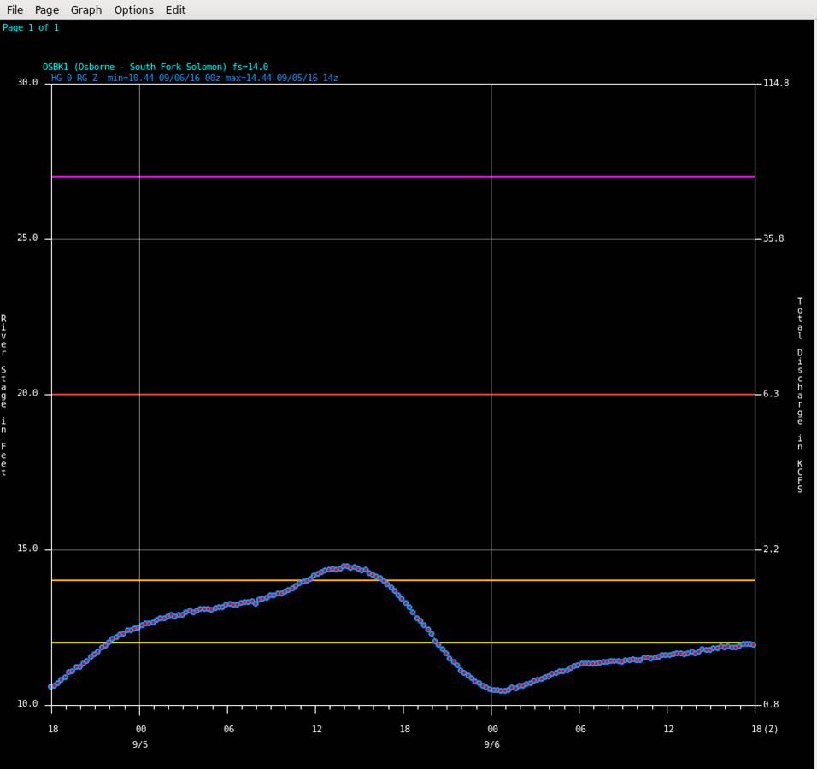Click the 'Page 1 of 1' indicator
This screenshot has width=817, height=769.
pyautogui.click(x=31, y=27)
